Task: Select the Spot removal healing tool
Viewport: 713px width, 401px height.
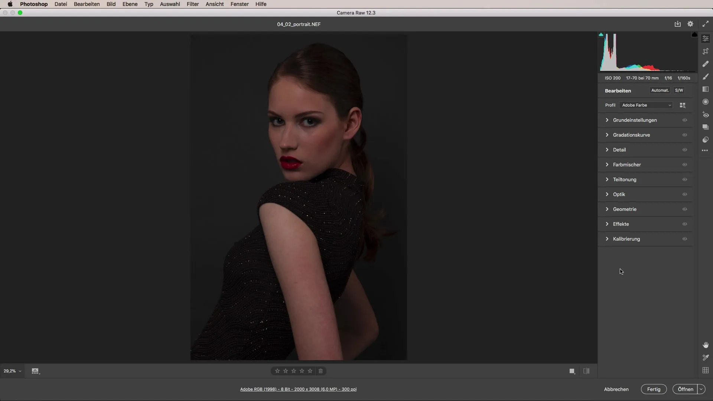Action: tap(706, 64)
